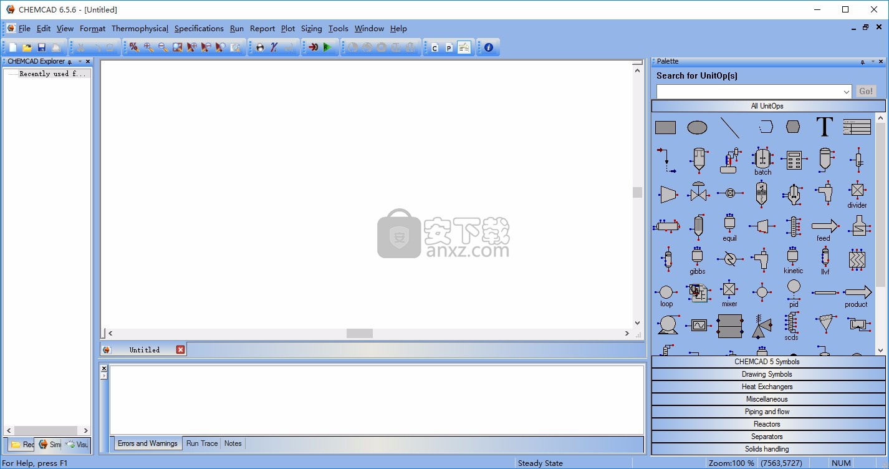This screenshot has width=889, height=469.
Task: Click the Open file folder icon
Action: click(x=27, y=47)
